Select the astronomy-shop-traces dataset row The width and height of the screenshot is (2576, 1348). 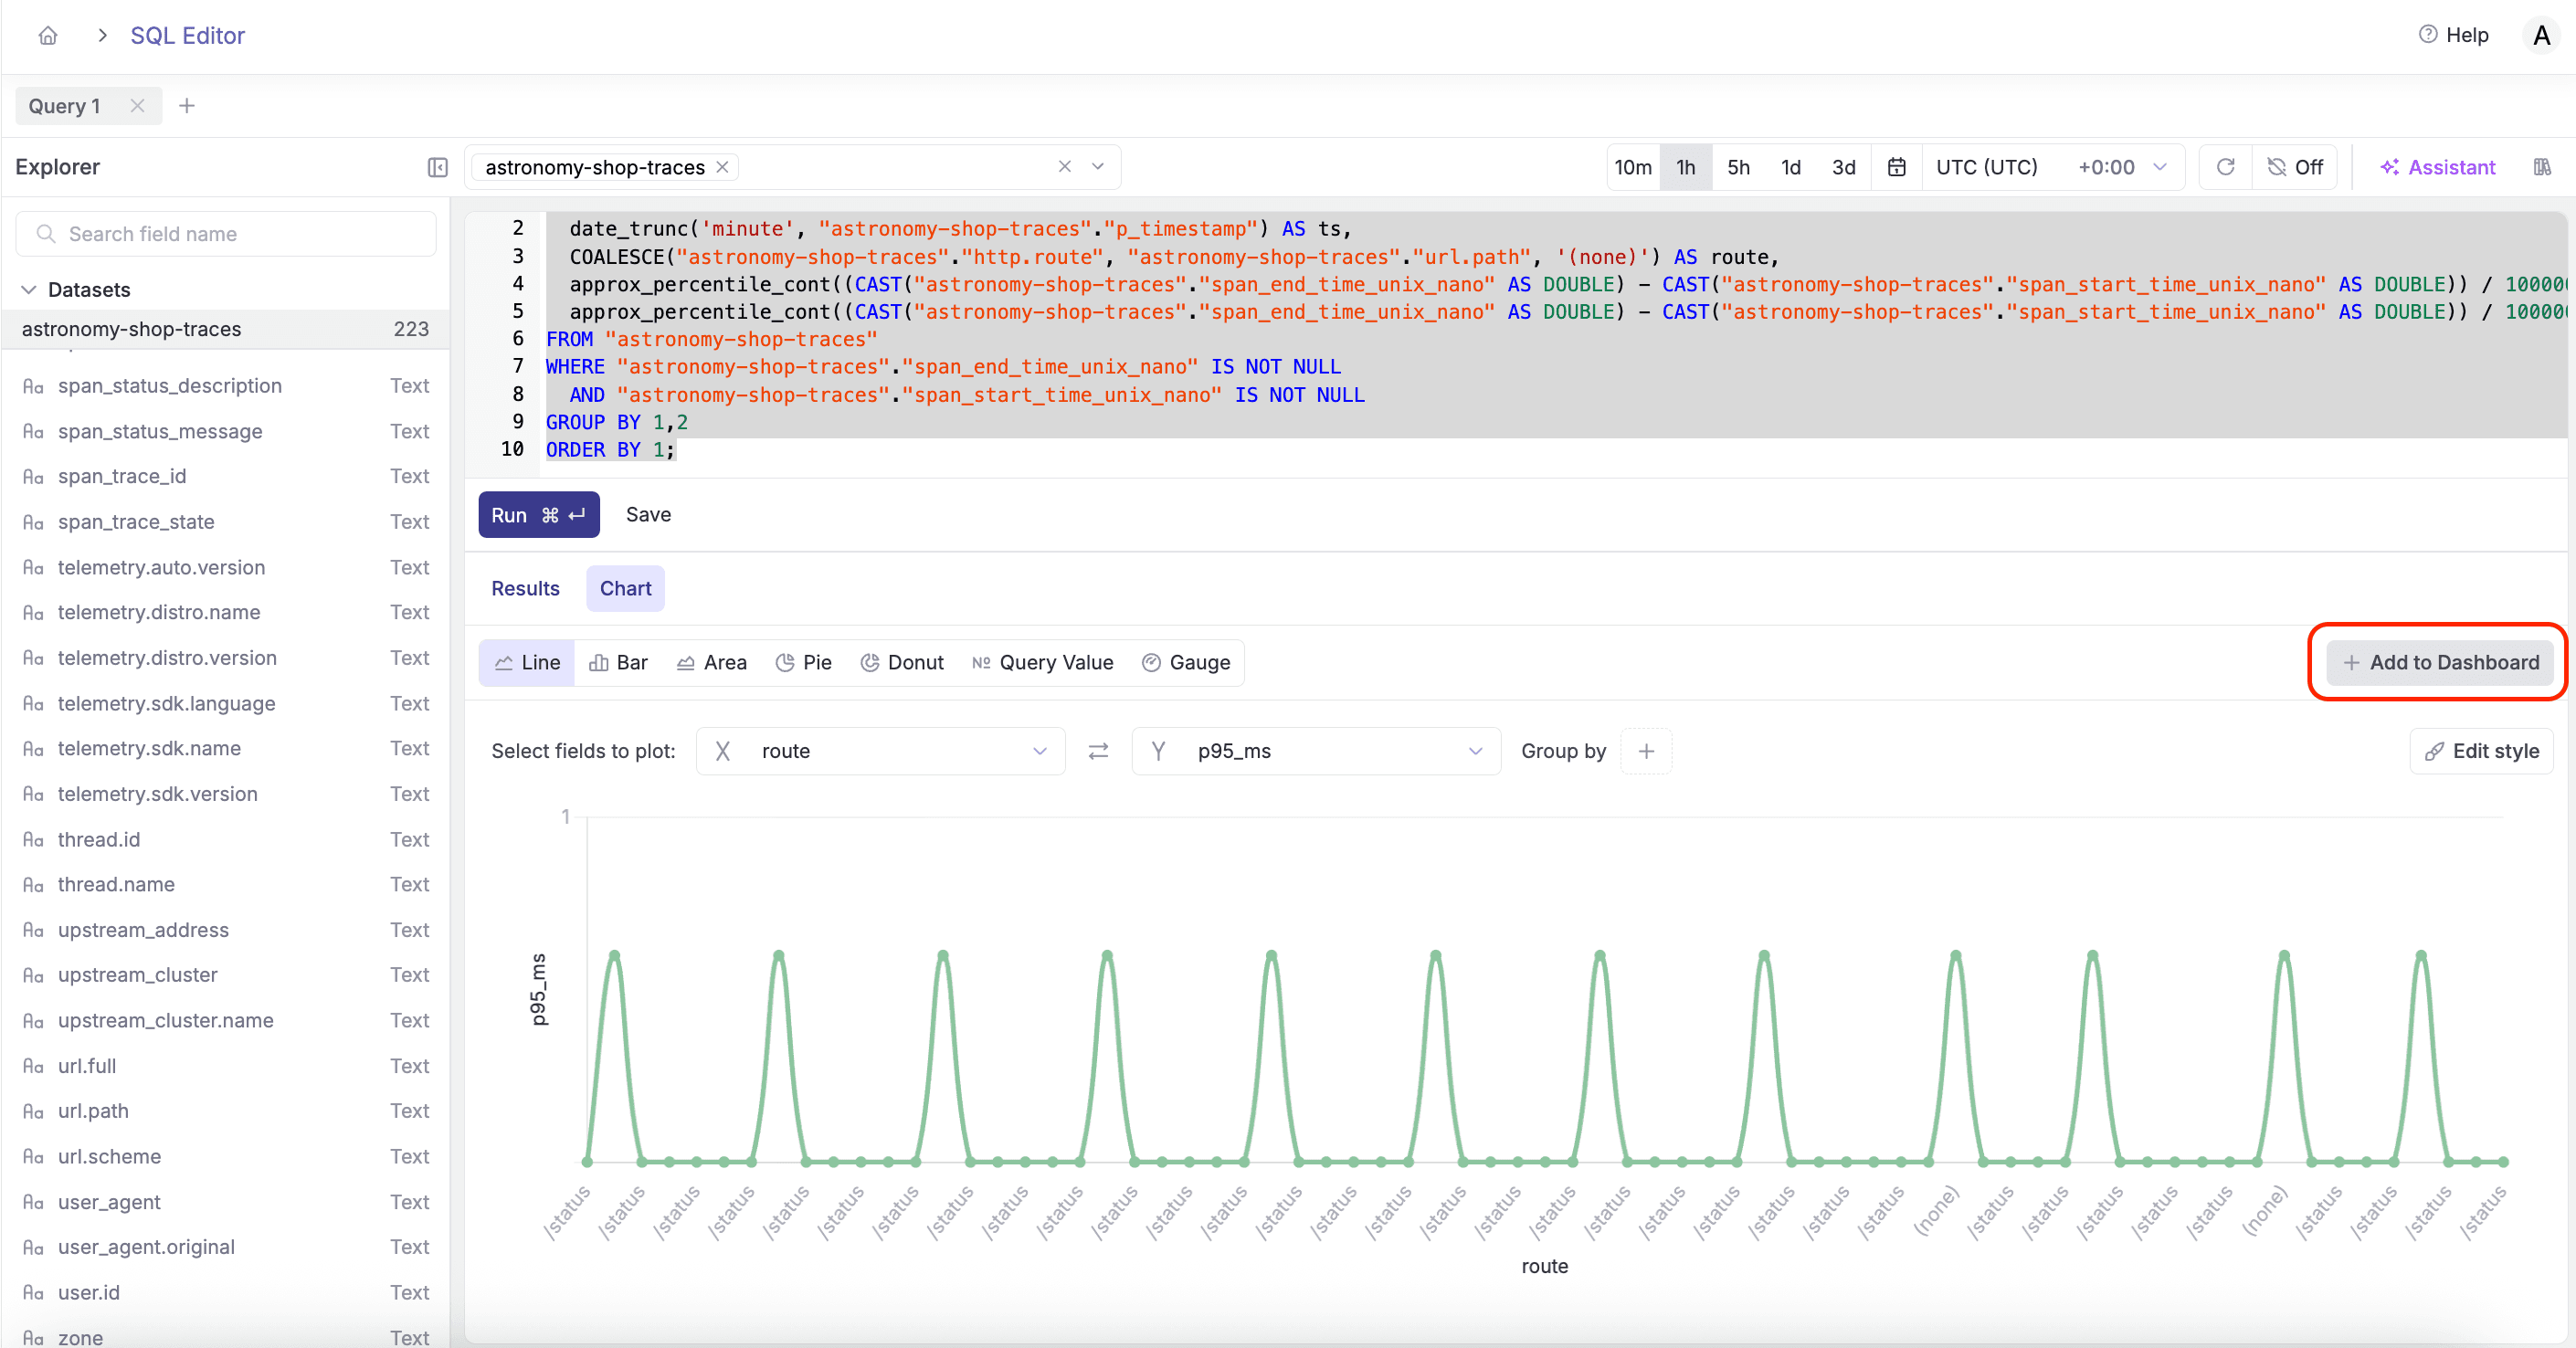[225, 329]
